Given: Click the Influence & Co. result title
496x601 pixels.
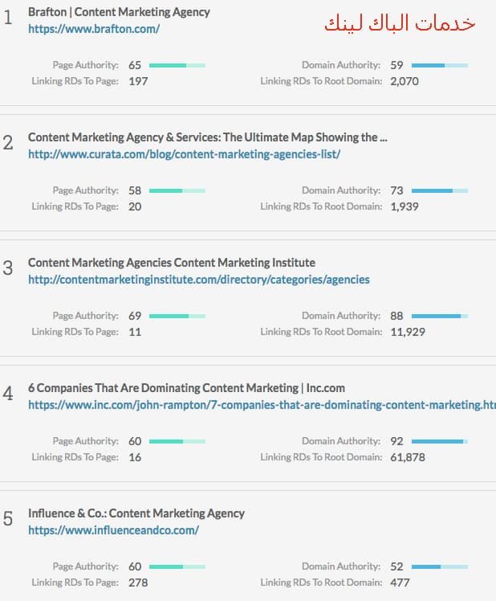Looking at the screenshot, I should click(136, 513).
